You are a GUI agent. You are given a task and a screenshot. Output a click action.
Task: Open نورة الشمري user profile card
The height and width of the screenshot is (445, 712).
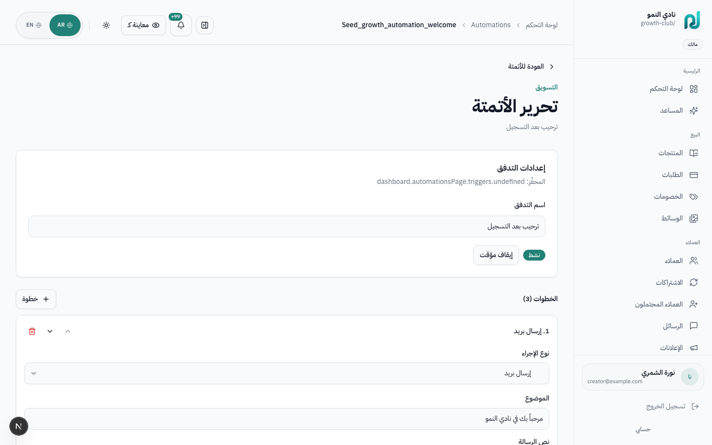pyautogui.click(x=643, y=377)
